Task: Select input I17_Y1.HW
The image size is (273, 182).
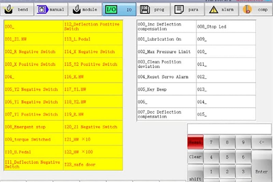Action: pyautogui.click(x=93, y=89)
